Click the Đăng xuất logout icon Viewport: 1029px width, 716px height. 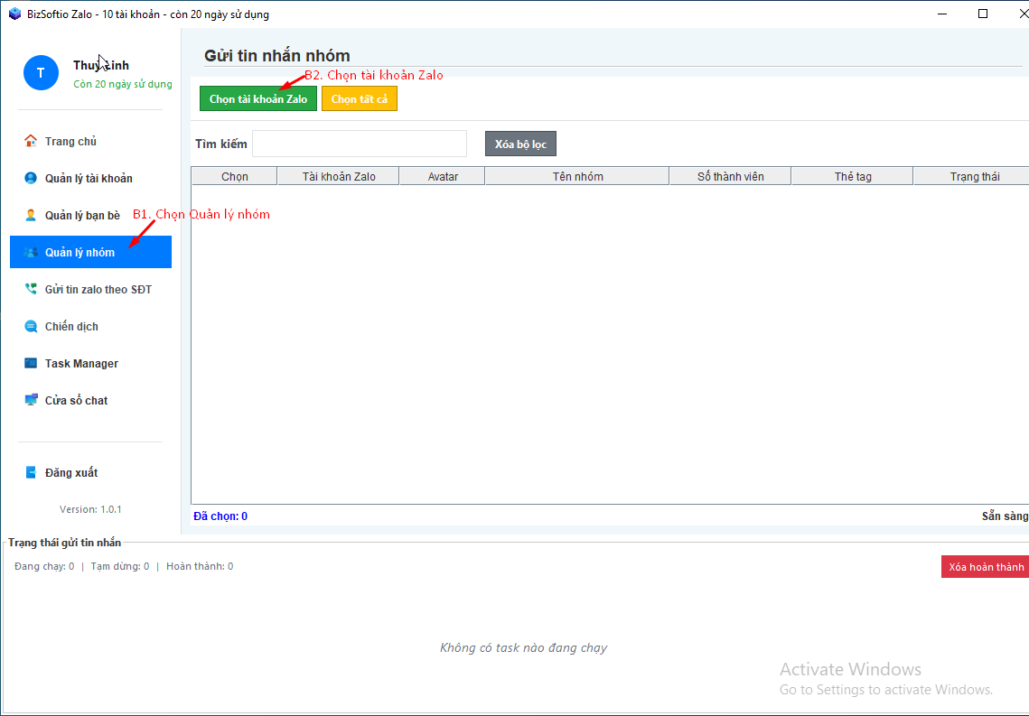click(x=31, y=472)
